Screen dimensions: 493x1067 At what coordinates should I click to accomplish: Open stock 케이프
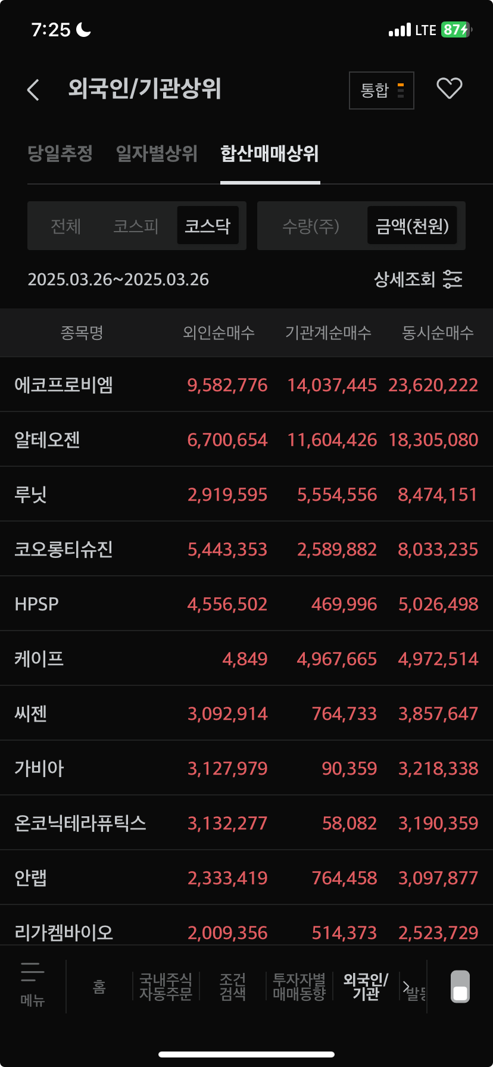(x=39, y=659)
